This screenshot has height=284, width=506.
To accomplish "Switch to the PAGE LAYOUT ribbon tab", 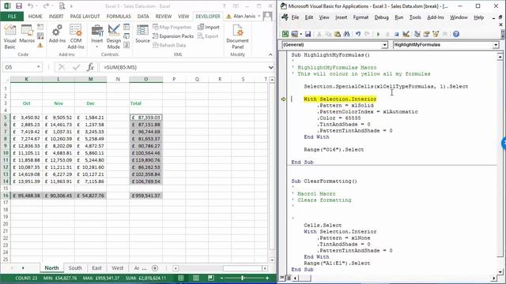I will click(x=85, y=16).
